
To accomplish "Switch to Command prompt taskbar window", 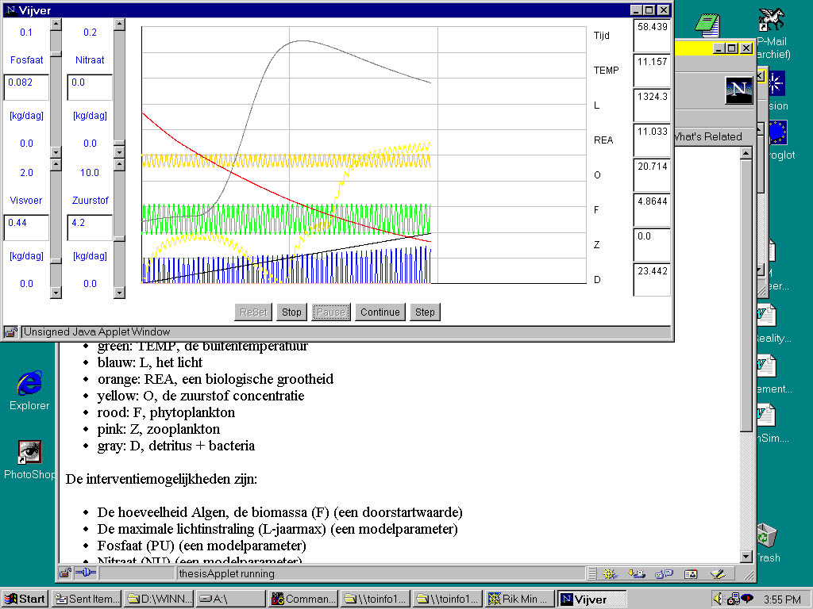I will (303, 599).
